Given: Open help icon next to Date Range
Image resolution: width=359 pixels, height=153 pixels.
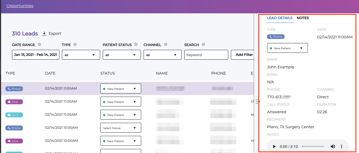Looking at the screenshot, I should 39,44.
